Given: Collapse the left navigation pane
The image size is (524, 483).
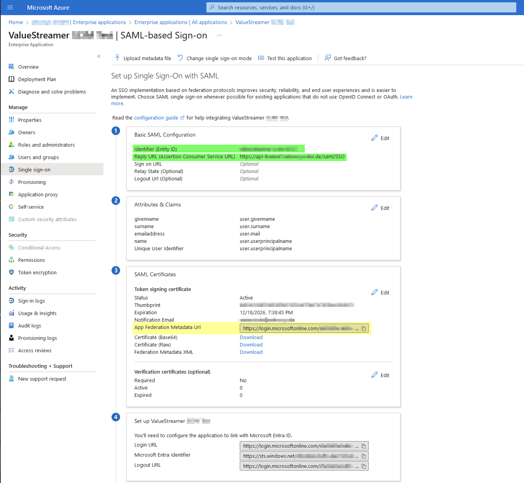Looking at the screenshot, I should click(99, 56).
